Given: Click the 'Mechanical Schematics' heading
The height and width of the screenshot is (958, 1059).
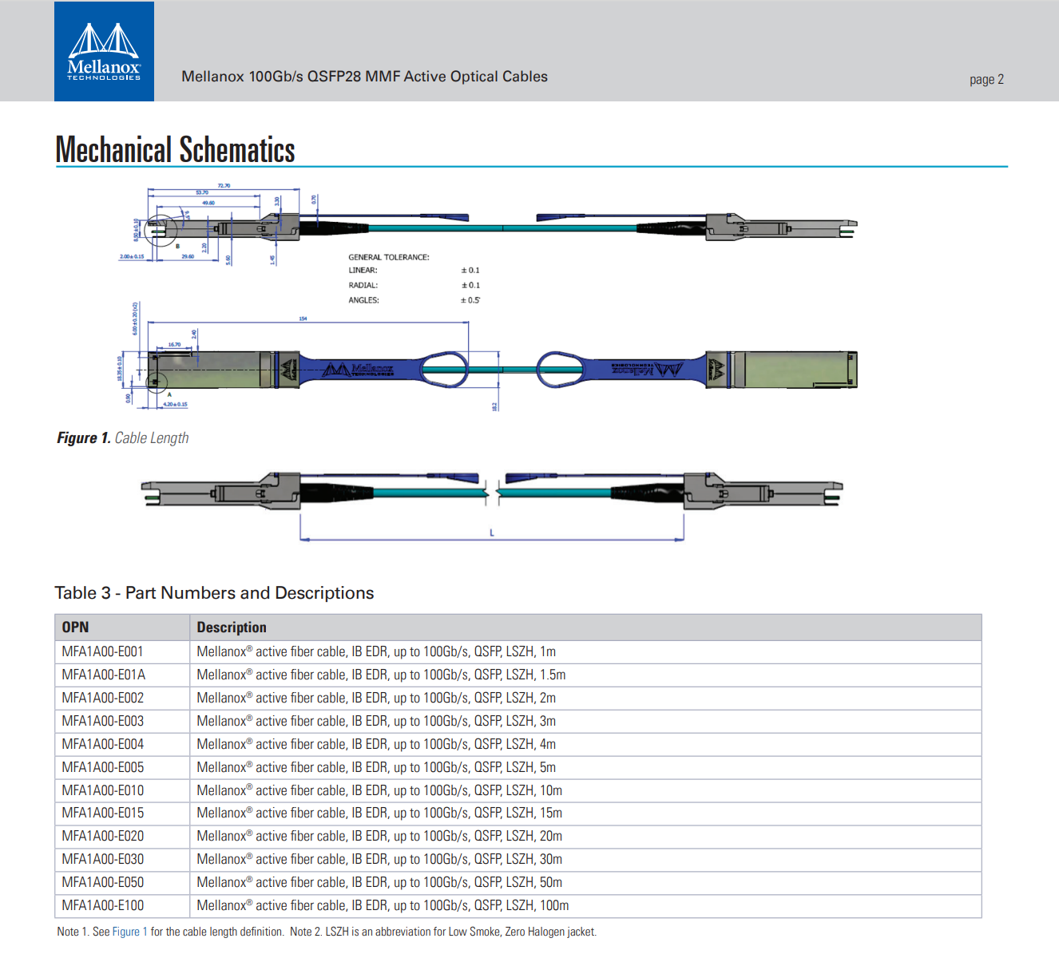Looking at the screenshot, I should 176,150.
